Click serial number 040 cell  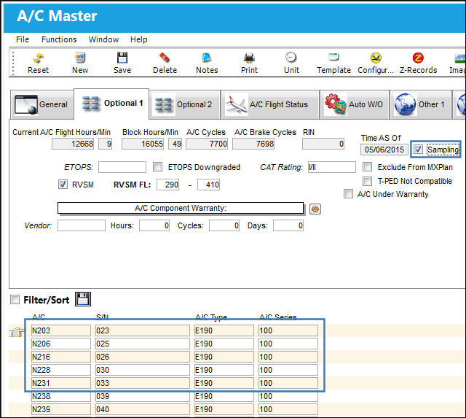143,409
